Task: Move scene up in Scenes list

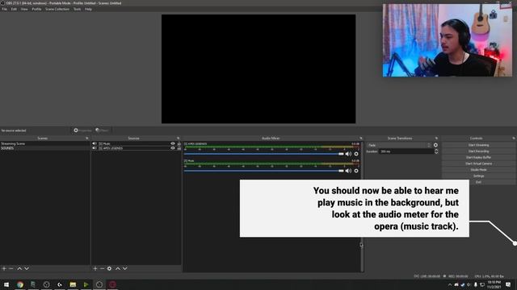Action: pyautogui.click(x=19, y=268)
